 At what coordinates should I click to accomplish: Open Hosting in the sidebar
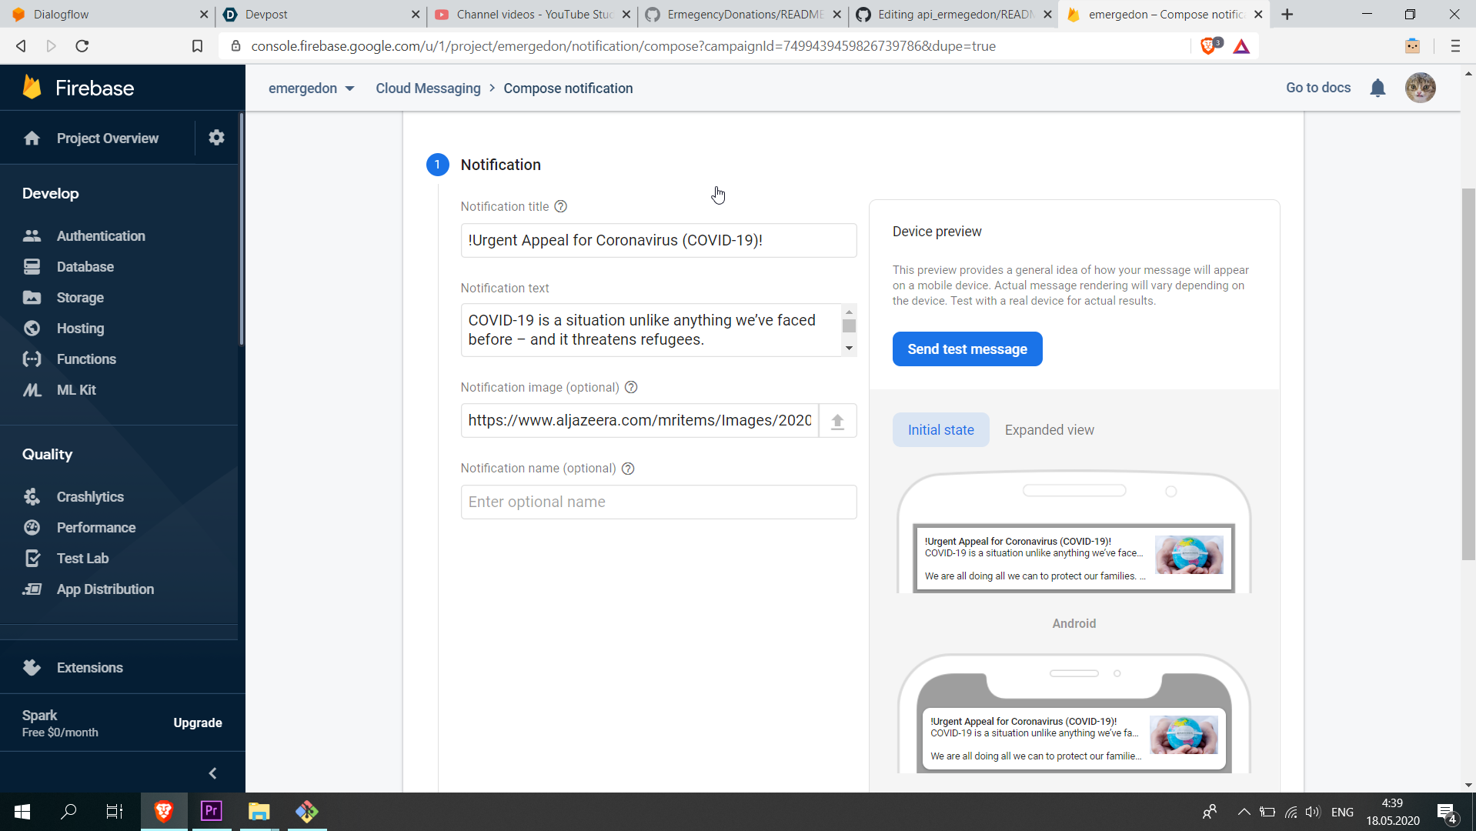[x=80, y=329]
